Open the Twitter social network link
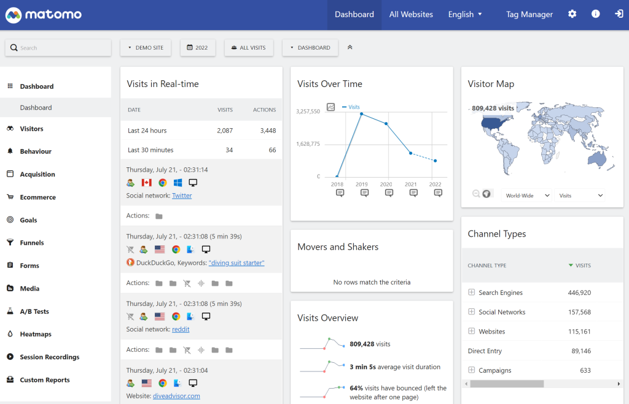This screenshot has height=404, width=629. click(182, 195)
